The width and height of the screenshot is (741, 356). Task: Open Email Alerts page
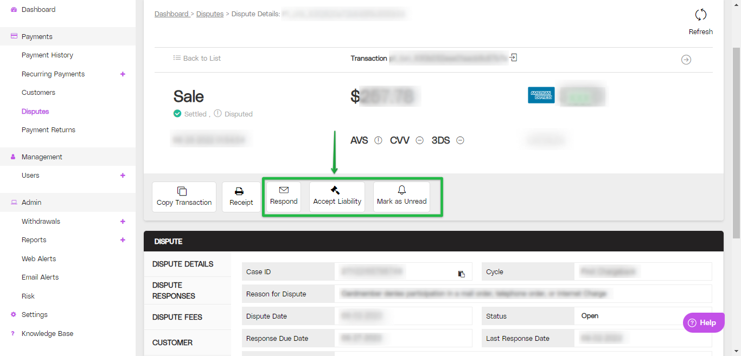(x=40, y=277)
